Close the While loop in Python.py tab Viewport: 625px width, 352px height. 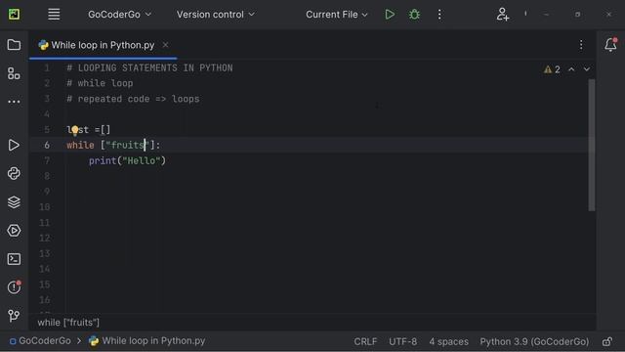[165, 45]
